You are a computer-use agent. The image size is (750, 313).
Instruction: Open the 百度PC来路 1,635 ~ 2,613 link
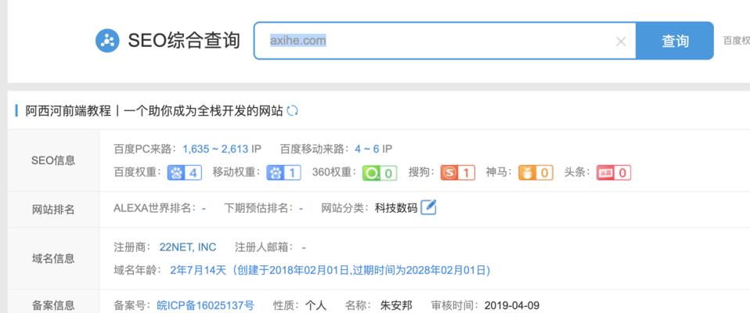coord(215,149)
